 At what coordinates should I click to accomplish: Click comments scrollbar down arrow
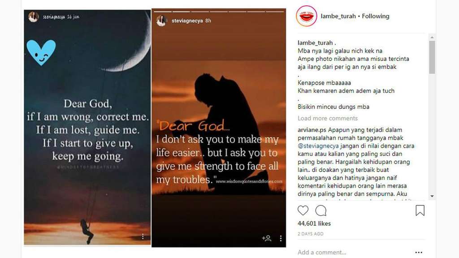tap(432, 196)
